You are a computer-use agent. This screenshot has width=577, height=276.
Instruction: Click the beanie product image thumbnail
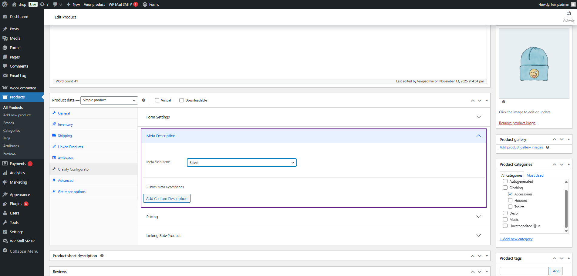pyautogui.click(x=534, y=64)
